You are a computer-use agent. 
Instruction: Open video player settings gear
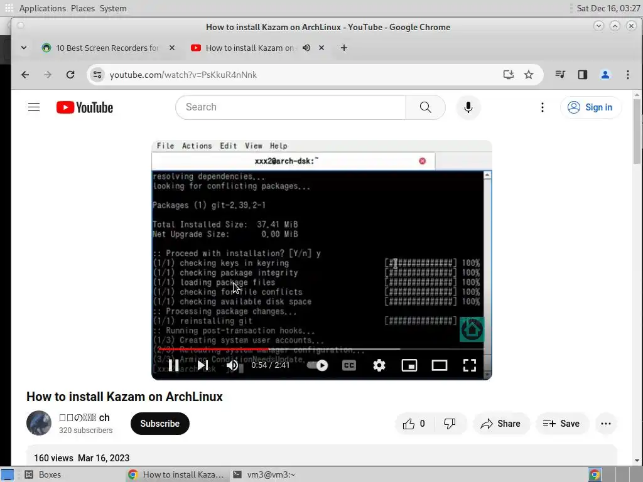click(x=379, y=365)
